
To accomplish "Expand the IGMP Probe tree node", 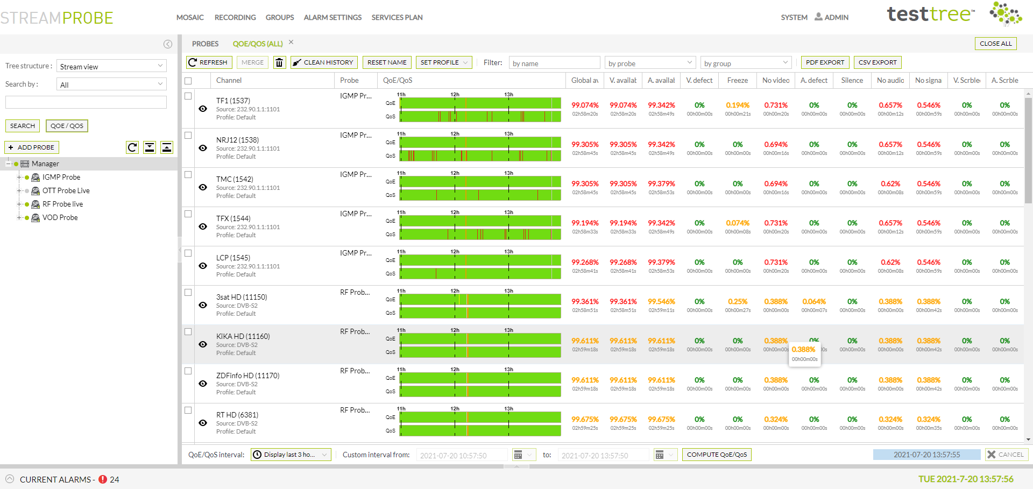I will [19, 176].
